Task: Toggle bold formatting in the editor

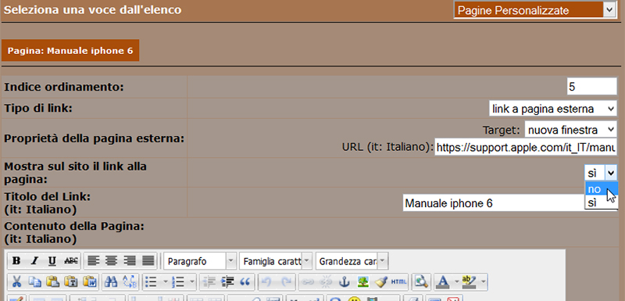Action: 16,261
